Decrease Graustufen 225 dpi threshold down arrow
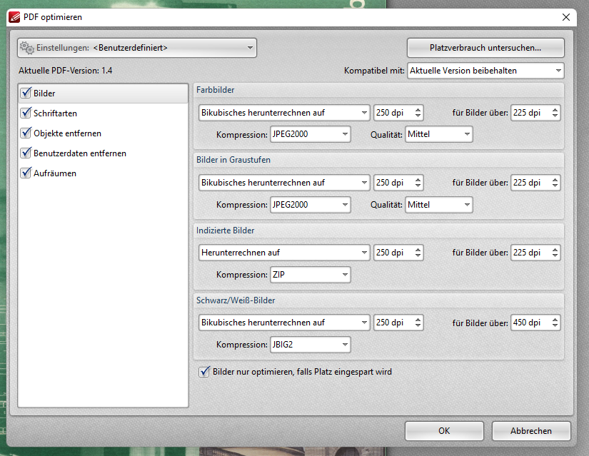The width and height of the screenshot is (589, 456). pyautogui.click(x=555, y=186)
